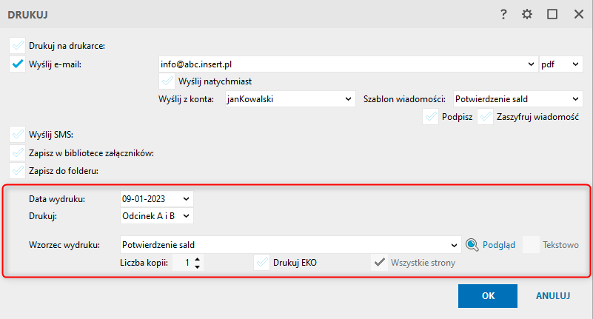This screenshot has height=319, width=593.
Task: Click the Podgląd magnifier preview icon
Action: tap(472, 245)
